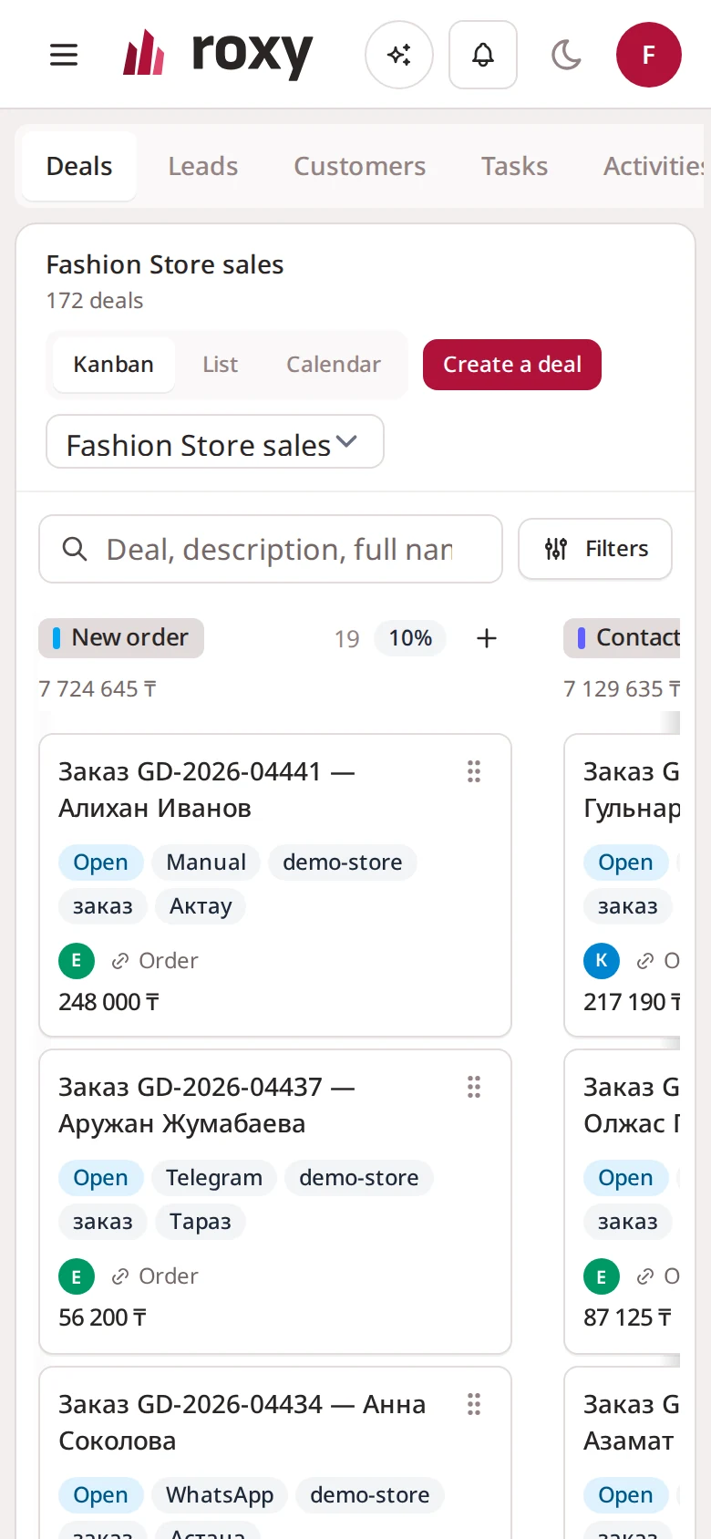Click the Актау city tag

(x=201, y=906)
